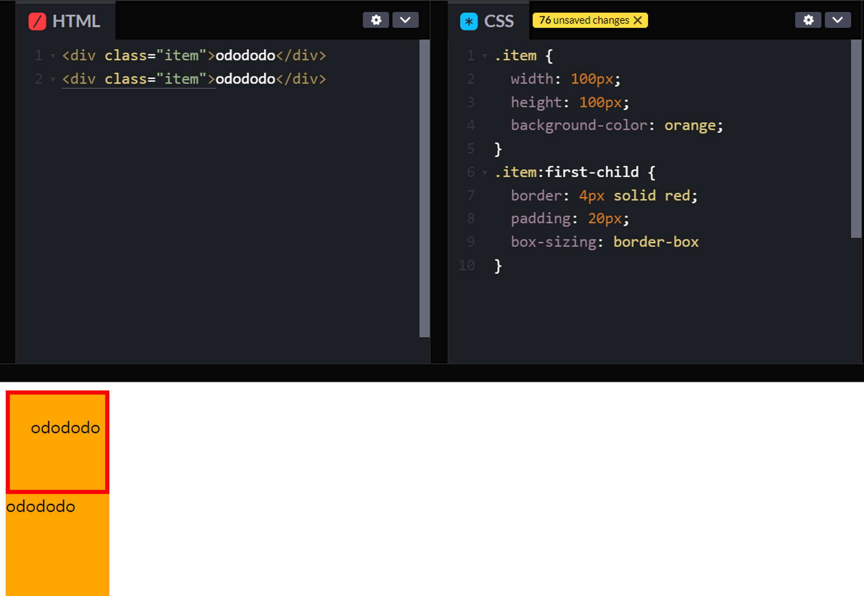Open CSS editor settings gear
This screenshot has width=864, height=596.
pyautogui.click(x=808, y=20)
